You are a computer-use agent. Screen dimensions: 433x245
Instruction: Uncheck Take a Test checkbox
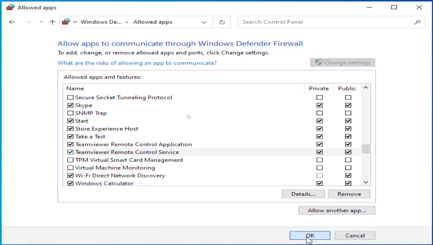70,136
